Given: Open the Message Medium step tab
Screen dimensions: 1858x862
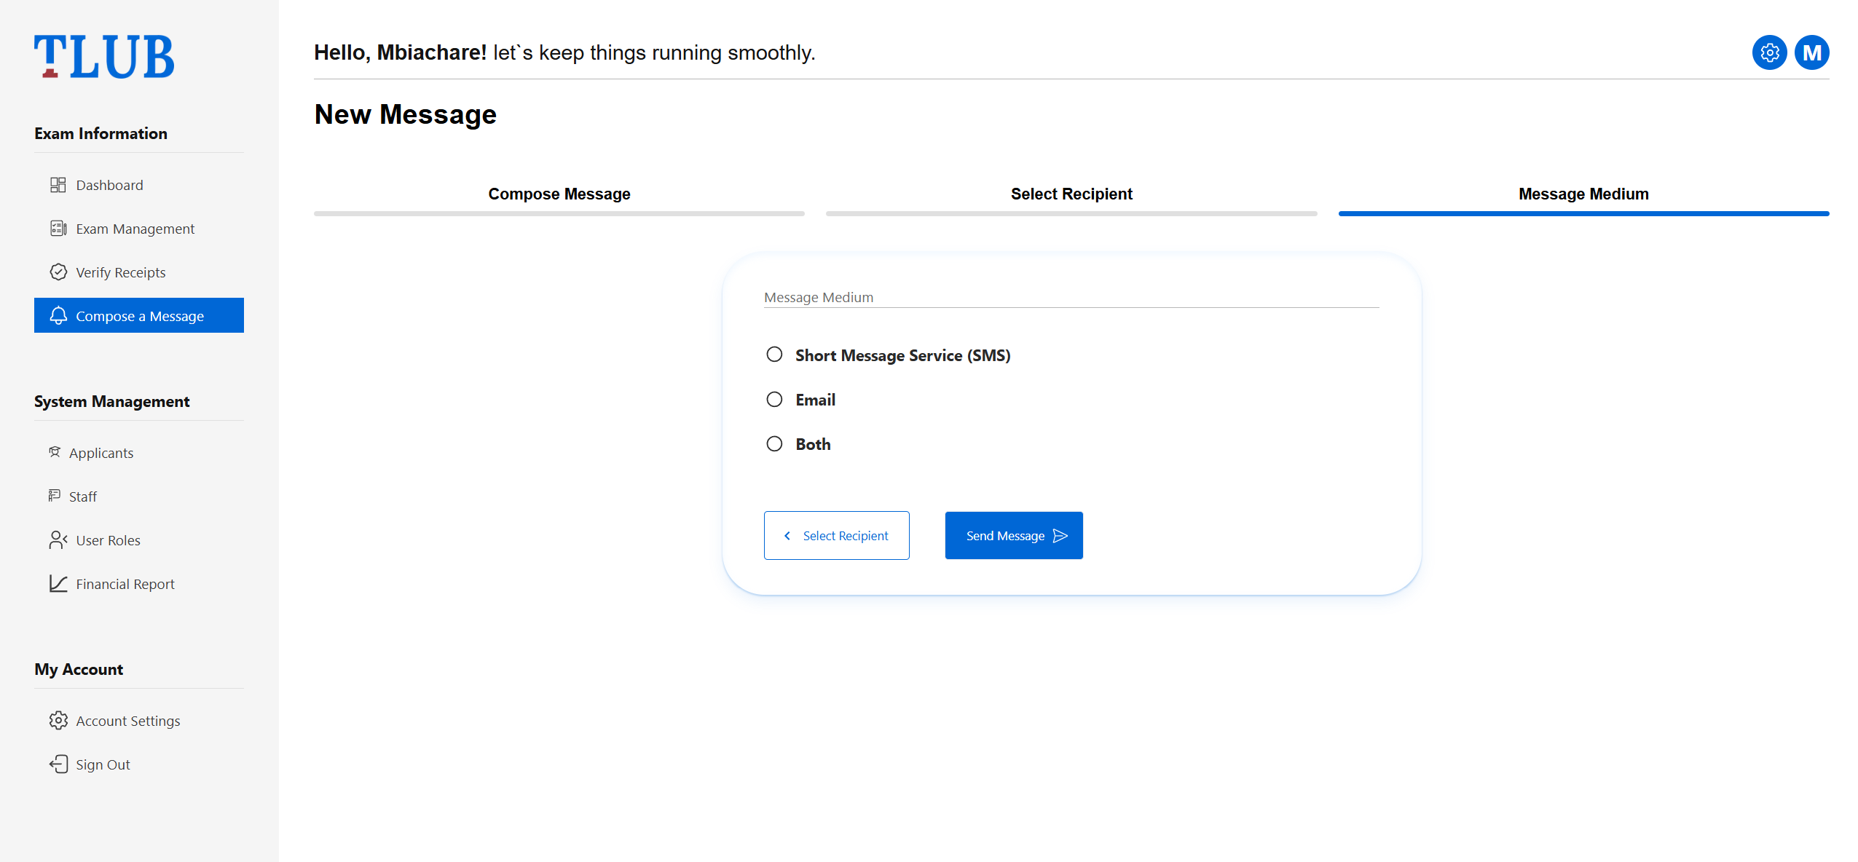Looking at the screenshot, I should 1583,194.
